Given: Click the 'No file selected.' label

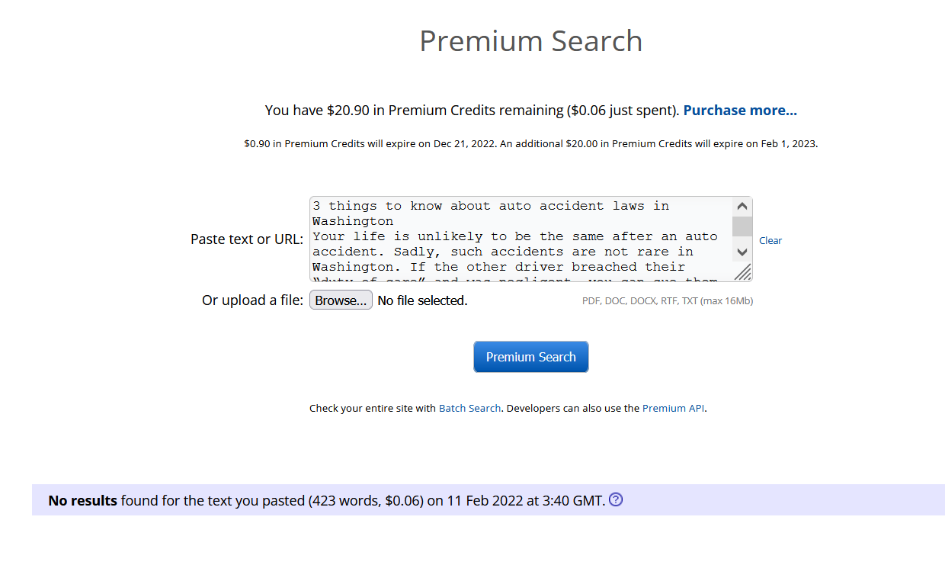Looking at the screenshot, I should tap(422, 300).
